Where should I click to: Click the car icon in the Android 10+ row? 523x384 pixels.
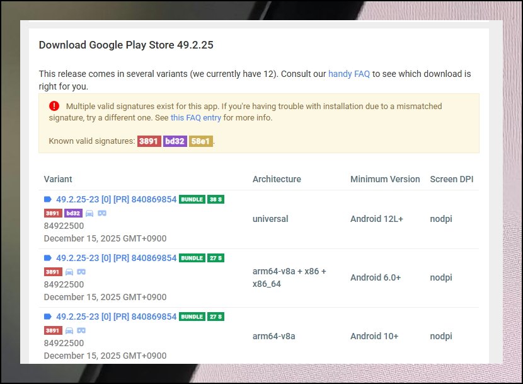(69, 330)
